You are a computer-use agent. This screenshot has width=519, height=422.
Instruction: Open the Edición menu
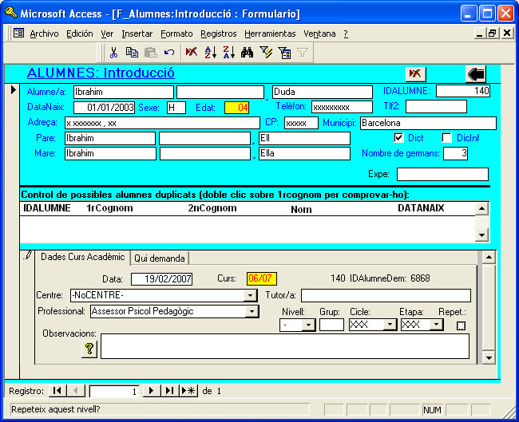coord(79,34)
